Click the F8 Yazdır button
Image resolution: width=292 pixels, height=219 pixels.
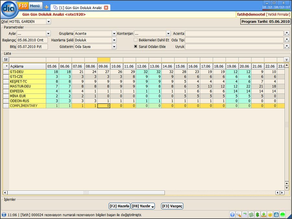pos(143,206)
